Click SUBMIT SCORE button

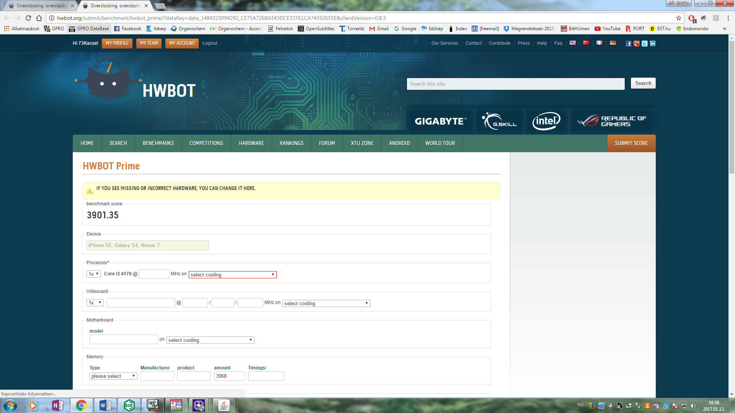click(x=631, y=143)
